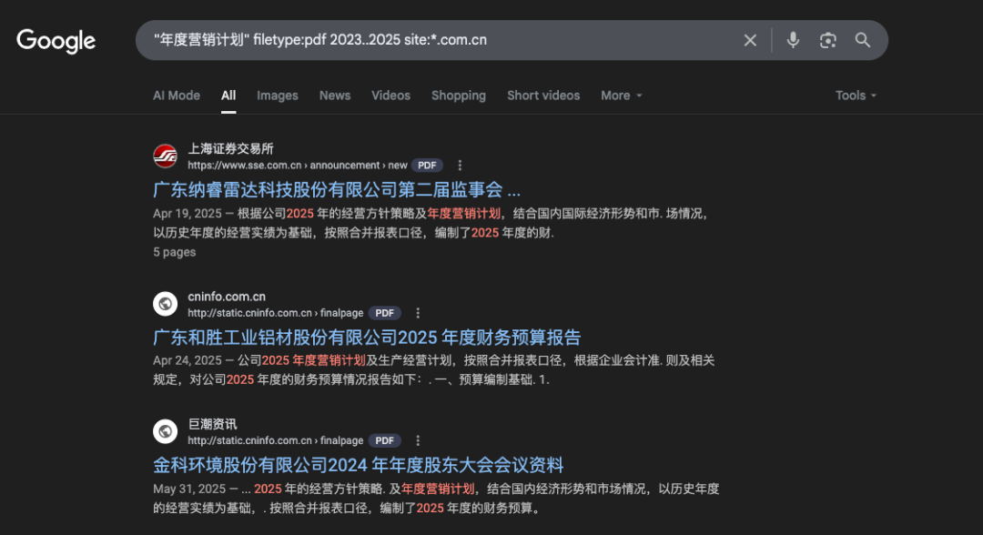The width and height of the screenshot is (983, 535).
Task: Click the 上海证券交易所 site name
Action: 230,149
